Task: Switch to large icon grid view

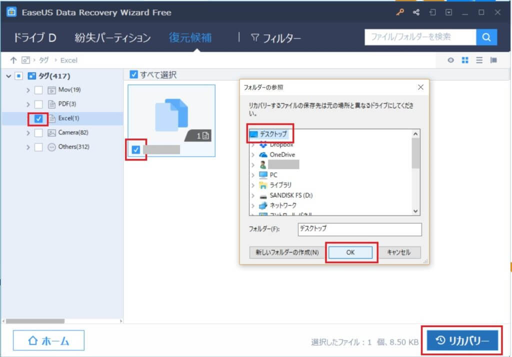Action: point(465,60)
